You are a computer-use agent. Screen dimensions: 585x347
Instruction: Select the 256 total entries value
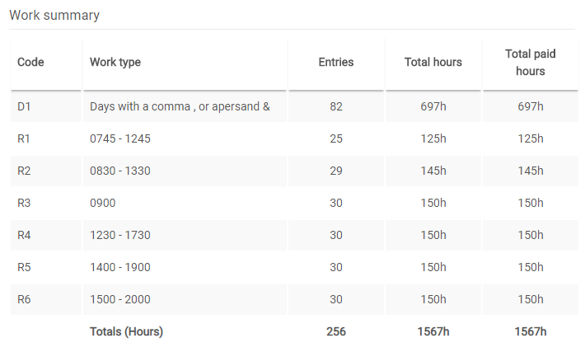point(335,331)
